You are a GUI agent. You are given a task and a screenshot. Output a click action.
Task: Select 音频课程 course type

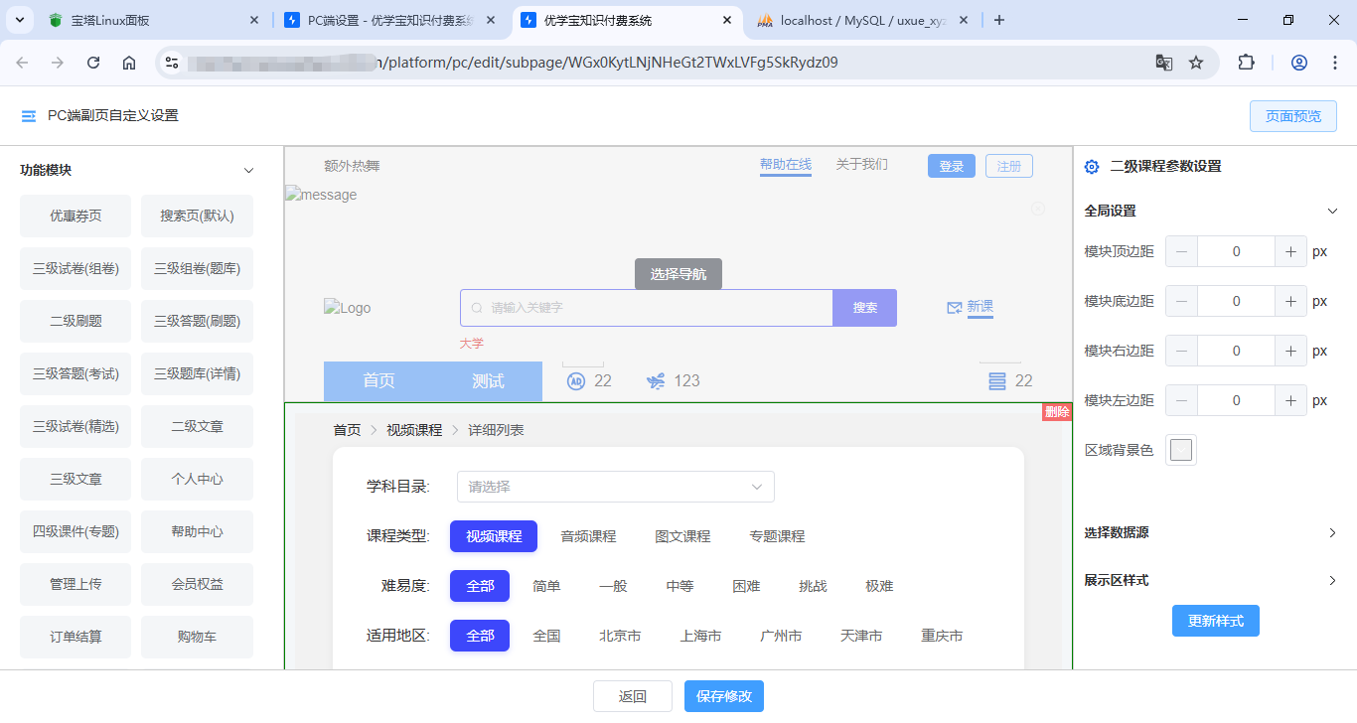(x=588, y=536)
